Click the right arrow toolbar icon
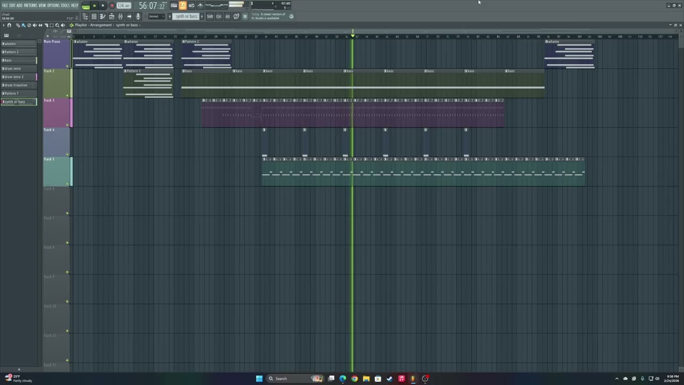 click(x=129, y=17)
